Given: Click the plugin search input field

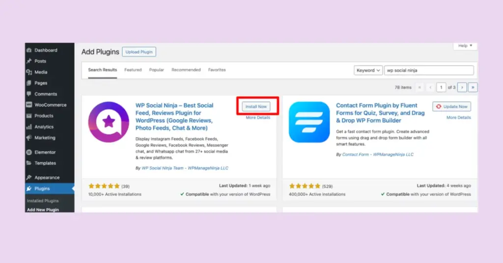Looking at the screenshot, I should tap(428, 70).
